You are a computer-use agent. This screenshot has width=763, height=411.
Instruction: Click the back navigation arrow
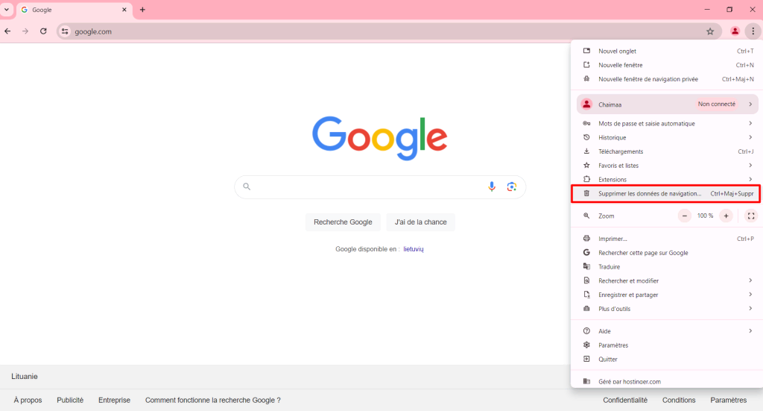pos(7,31)
